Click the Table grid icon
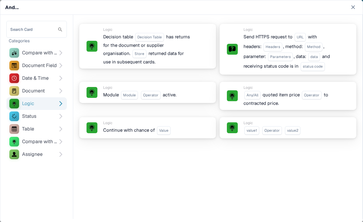 click(14, 129)
